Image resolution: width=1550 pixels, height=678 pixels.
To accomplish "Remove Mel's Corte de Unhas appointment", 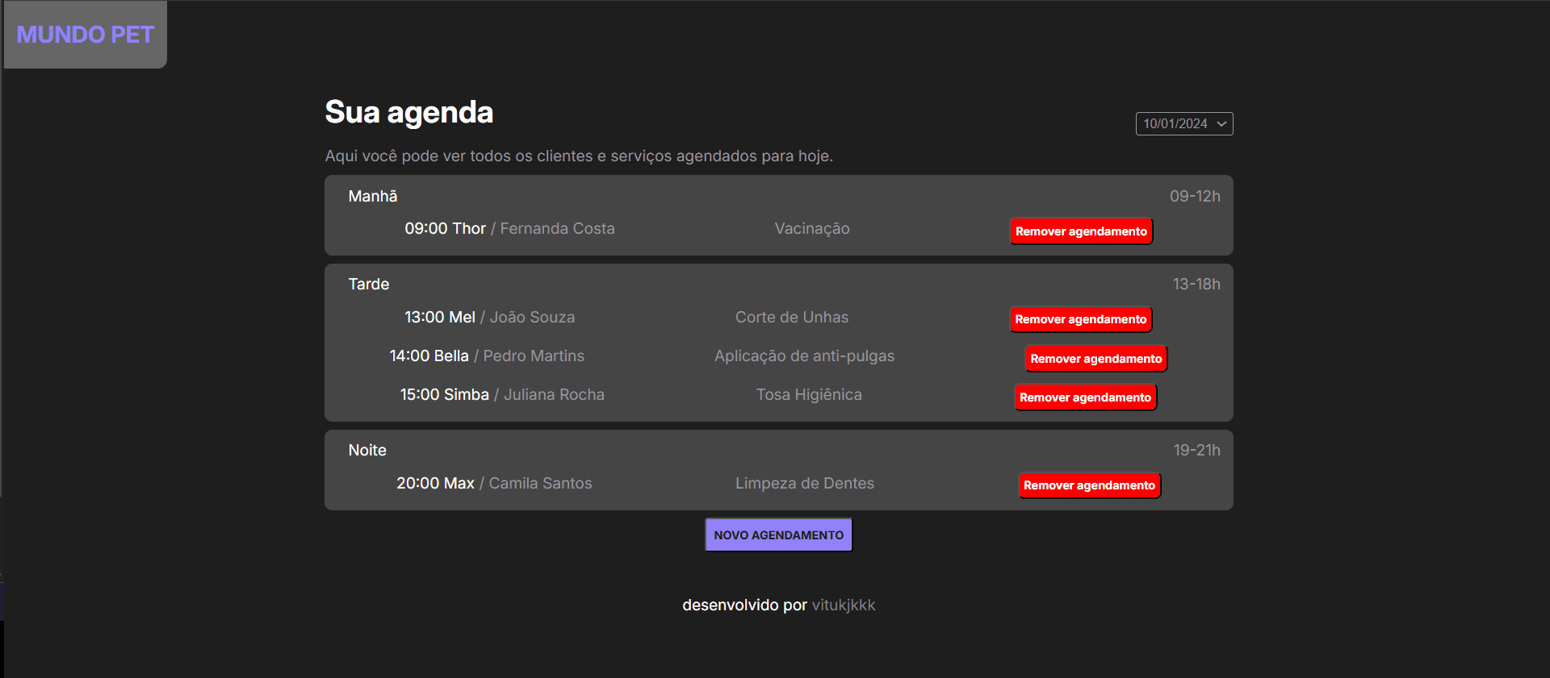I will pyautogui.click(x=1081, y=319).
